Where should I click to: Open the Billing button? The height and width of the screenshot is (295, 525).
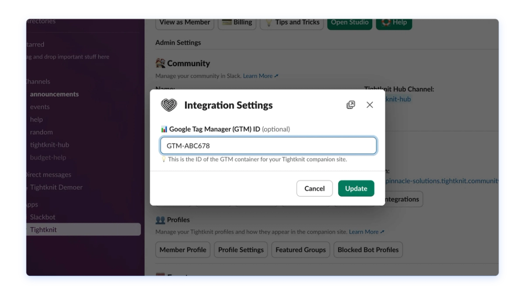pyautogui.click(x=237, y=22)
